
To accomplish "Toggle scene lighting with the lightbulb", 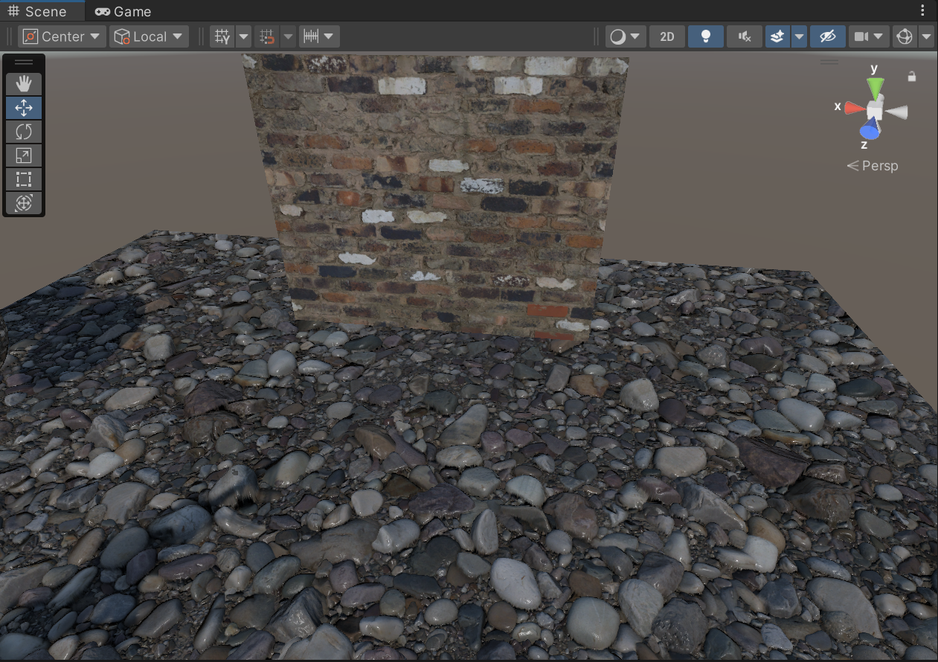I will [705, 36].
